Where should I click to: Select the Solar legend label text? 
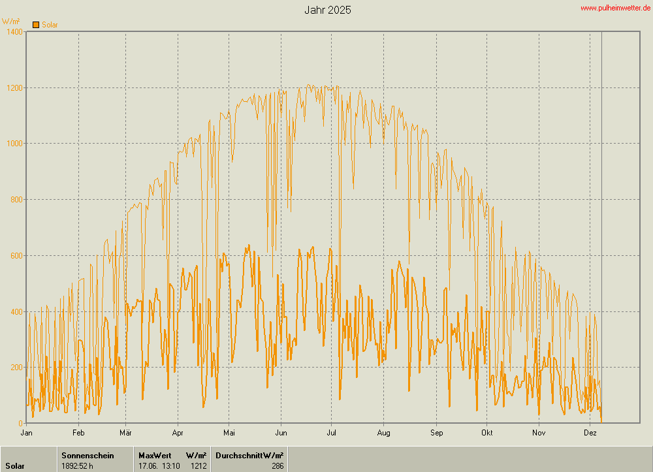pyautogui.click(x=50, y=25)
